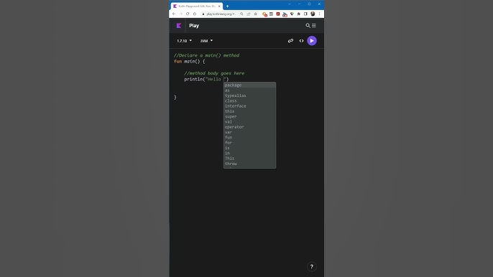The image size is (493, 277).
Task: Open the browser extensions puzzle icon
Action: (x=299, y=14)
